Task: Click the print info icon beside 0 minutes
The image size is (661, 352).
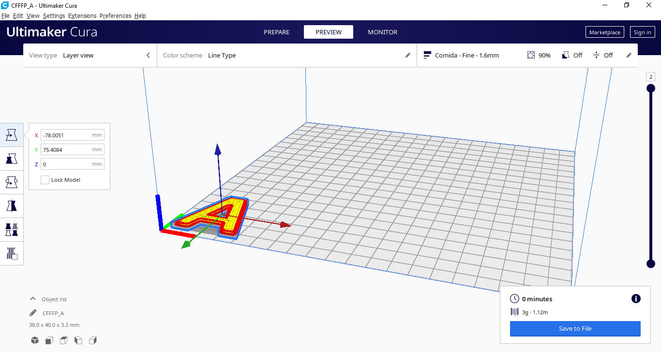Action: [x=636, y=299]
